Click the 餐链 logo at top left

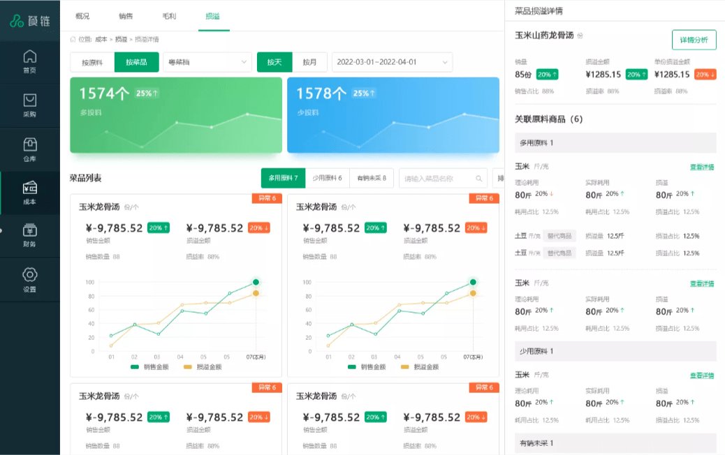pyautogui.click(x=30, y=21)
